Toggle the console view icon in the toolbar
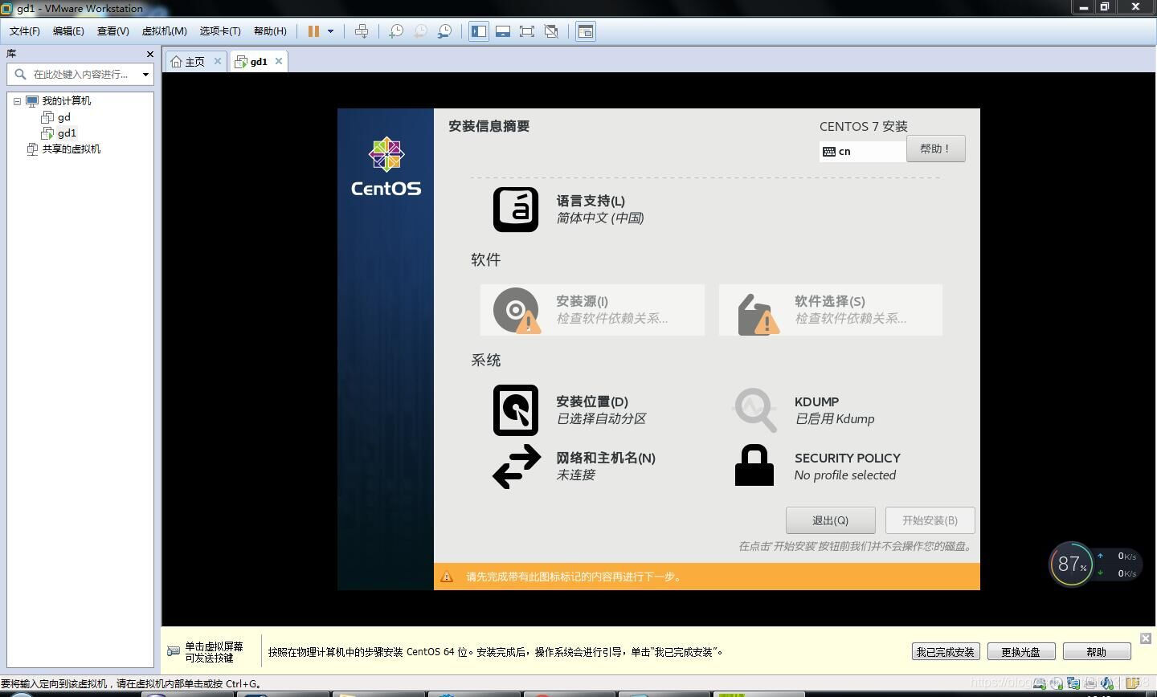This screenshot has width=1157, height=697. (x=586, y=31)
